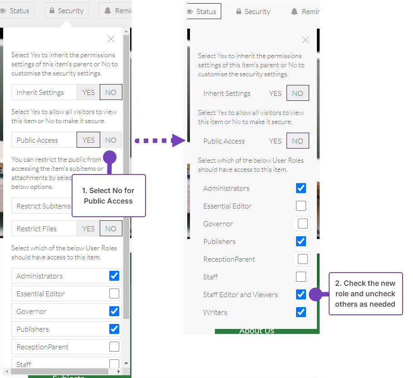Close the right security panel with X

pyautogui.click(x=306, y=40)
